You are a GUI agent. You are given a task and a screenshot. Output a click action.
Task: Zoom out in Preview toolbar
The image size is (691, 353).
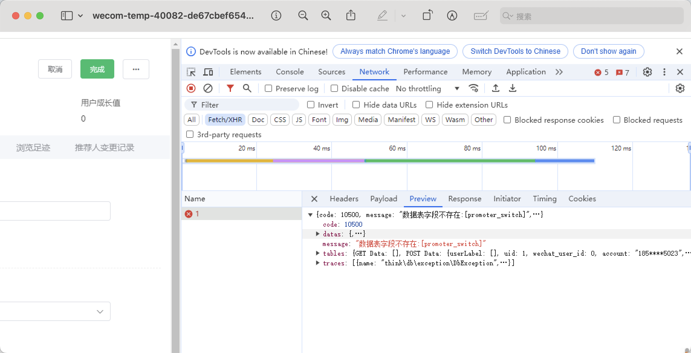coord(303,15)
